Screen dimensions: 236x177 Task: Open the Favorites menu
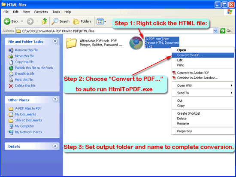click(41, 12)
